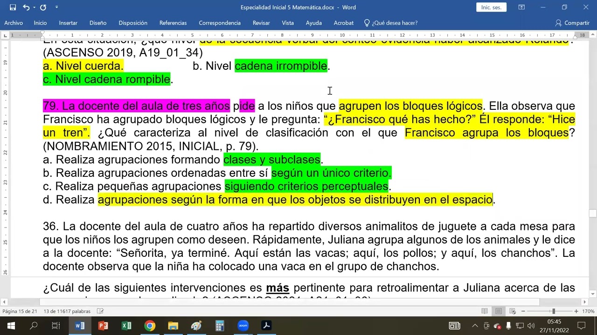
Task: Switch to Print Layout view
Action: pos(499,311)
